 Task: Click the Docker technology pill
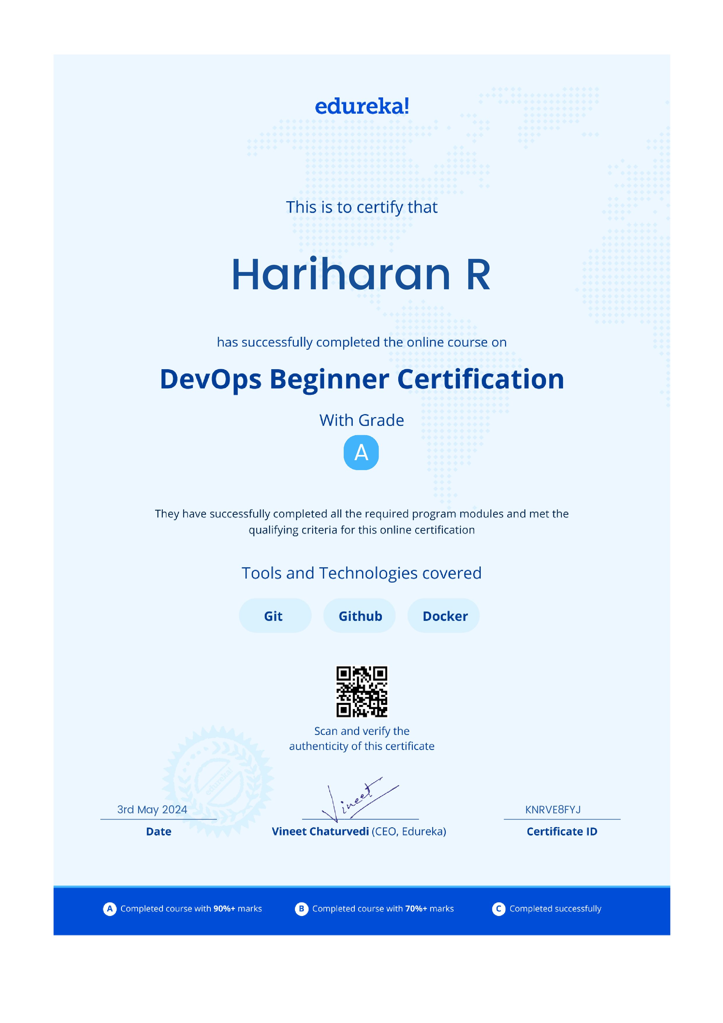(444, 615)
